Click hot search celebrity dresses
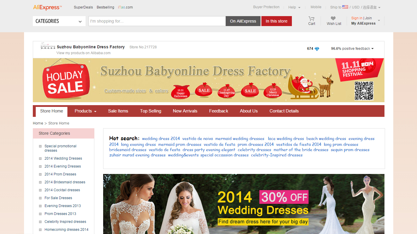Image resolution: width=417 pixels, height=234 pixels. point(254,150)
